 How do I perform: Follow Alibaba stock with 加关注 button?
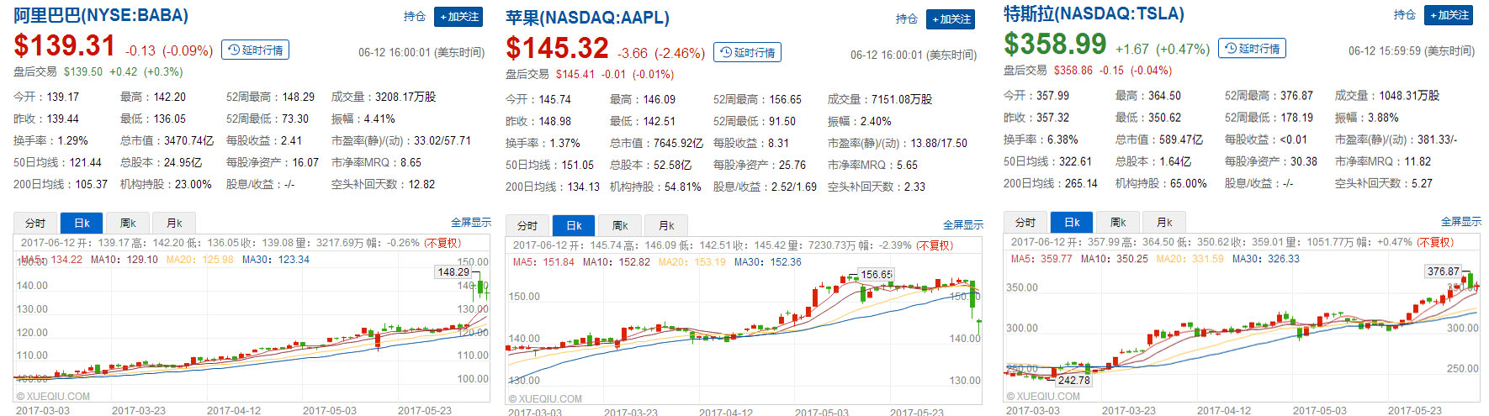pyautogui.click(x=458, y=17)
